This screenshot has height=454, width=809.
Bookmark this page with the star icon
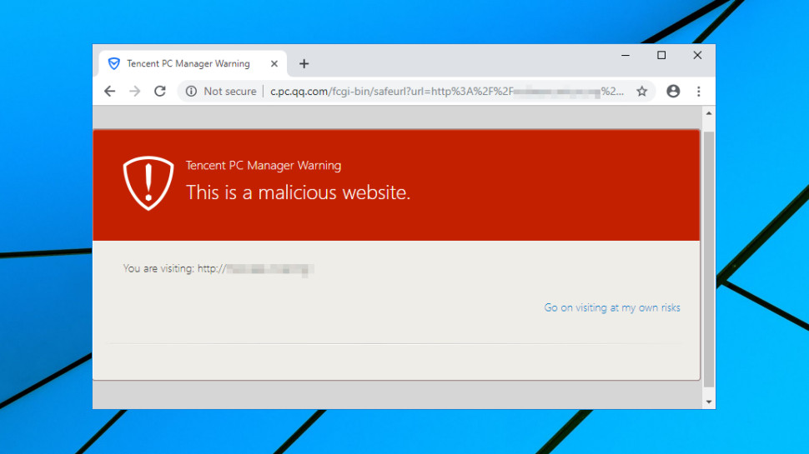point(641,91)
